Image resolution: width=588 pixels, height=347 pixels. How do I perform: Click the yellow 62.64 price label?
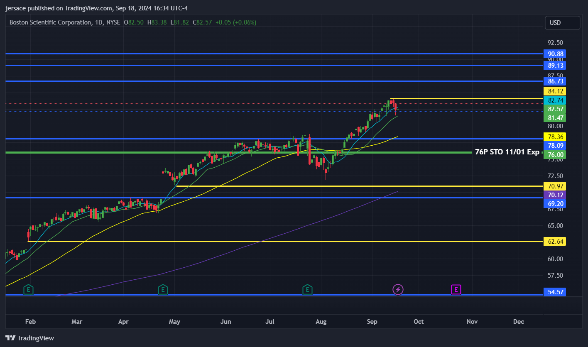[x=555, y=242]
